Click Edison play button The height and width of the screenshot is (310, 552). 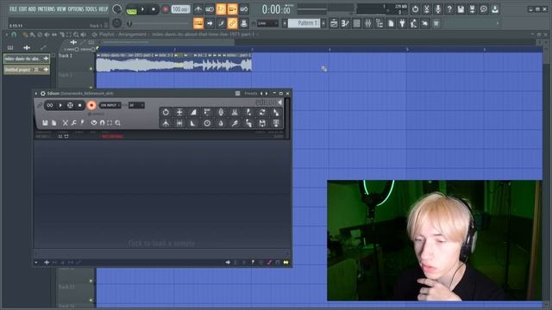60,105
